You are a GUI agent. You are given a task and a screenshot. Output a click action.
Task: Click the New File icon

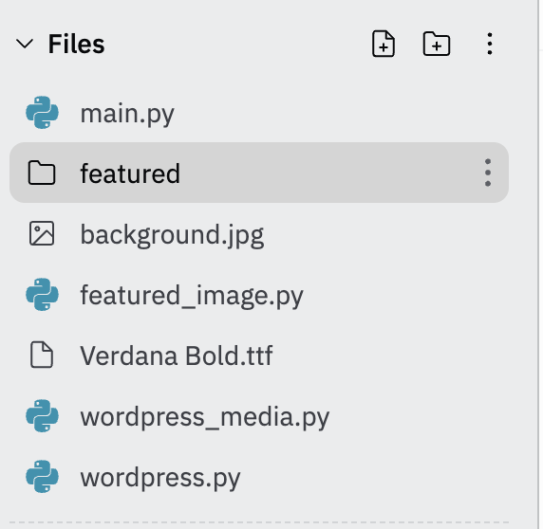[x=383, y=44]
